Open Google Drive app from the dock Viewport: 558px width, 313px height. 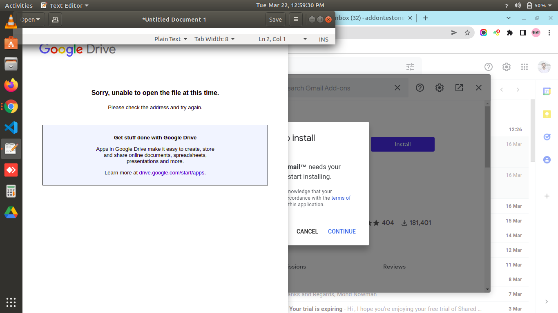pyautogui.click(x=11, y=212)
